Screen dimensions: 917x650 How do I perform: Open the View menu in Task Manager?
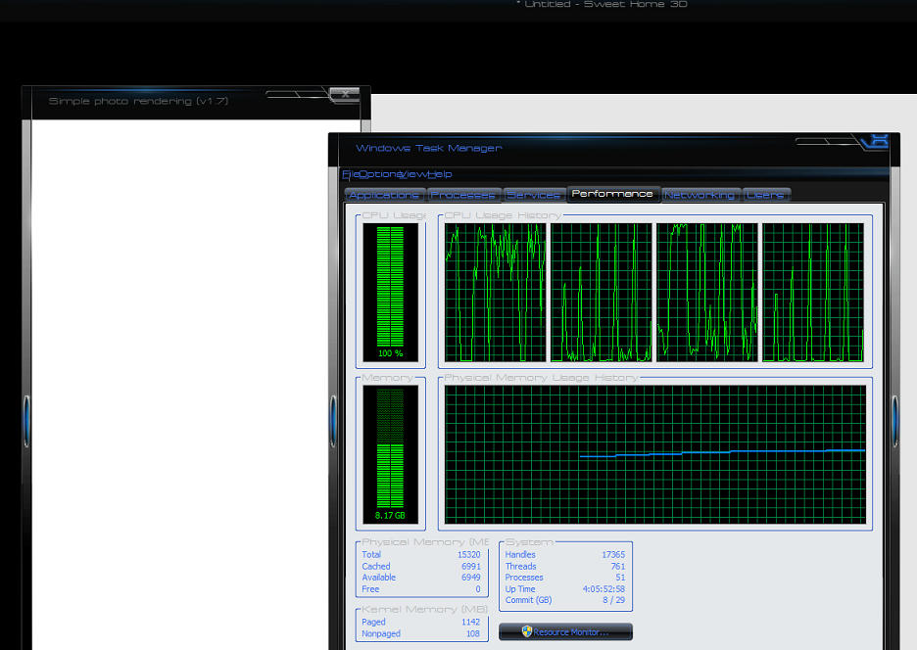click(413, 174)
